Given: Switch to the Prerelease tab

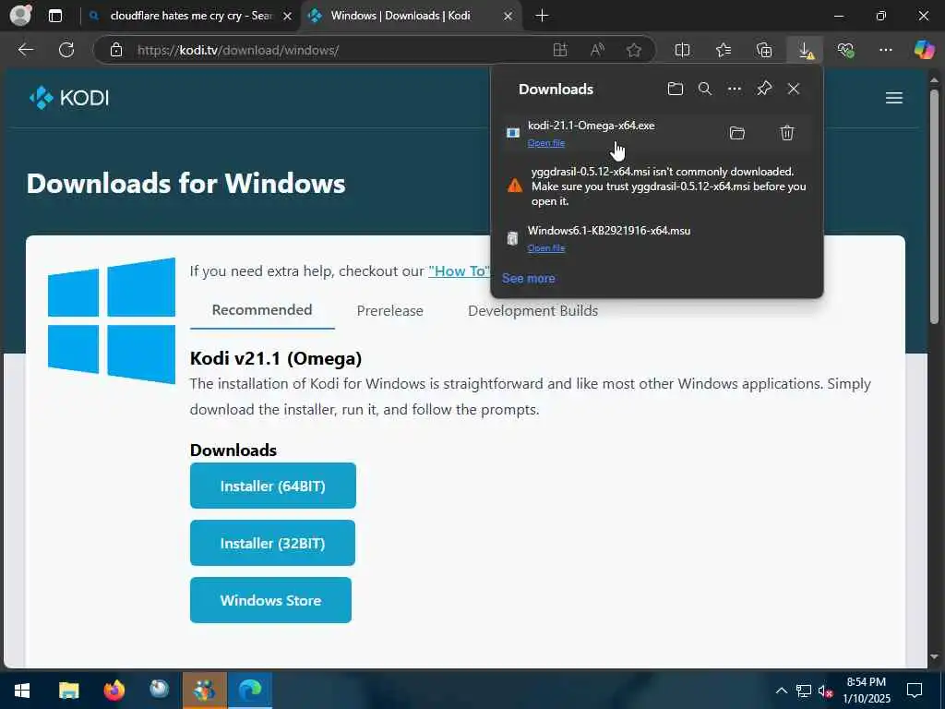Looking at the screenshot, I should (390, 310).
